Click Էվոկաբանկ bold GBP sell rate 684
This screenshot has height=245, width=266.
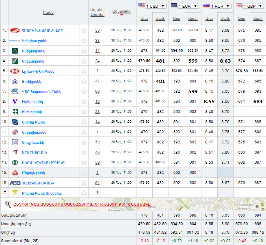click(x=258, y=102)
